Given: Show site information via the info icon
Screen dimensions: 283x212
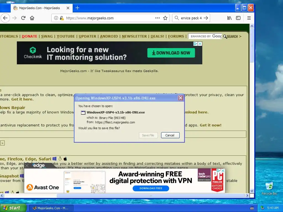Looking at the screenshot, I should point(56,18).
